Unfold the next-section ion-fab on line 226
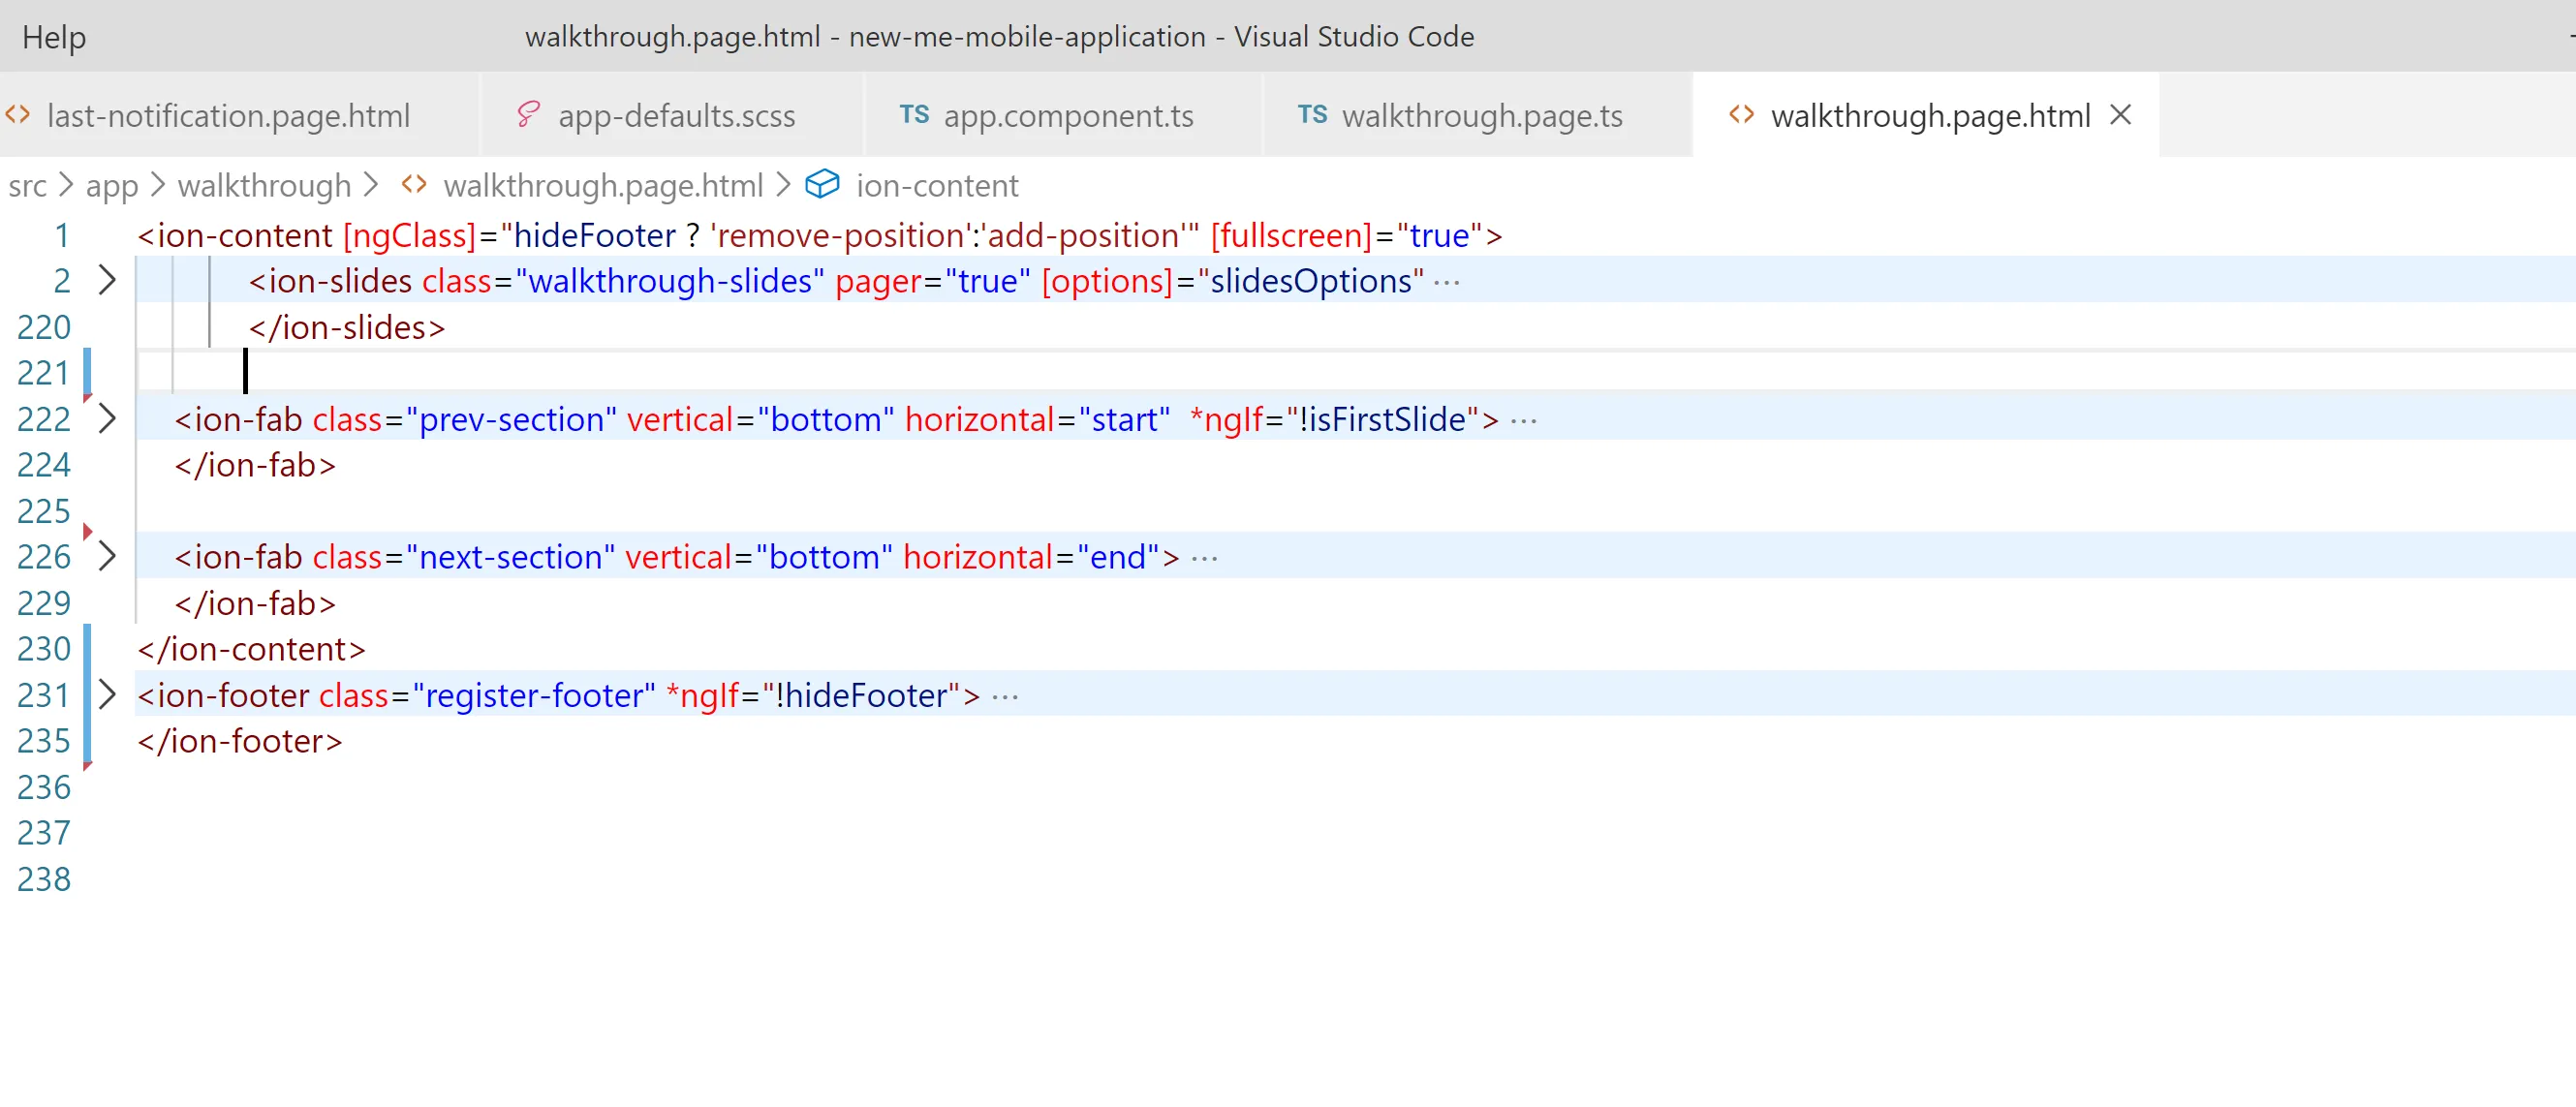2576x1107 pixels. (x=107, y=556)
